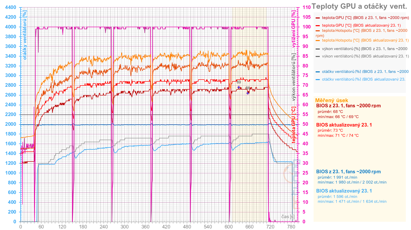Viewport: 411px width, 230px height.
Task: Click the chart title 'Teploty GPU a otáčky vent.'
Action: (x=359, y=6)
